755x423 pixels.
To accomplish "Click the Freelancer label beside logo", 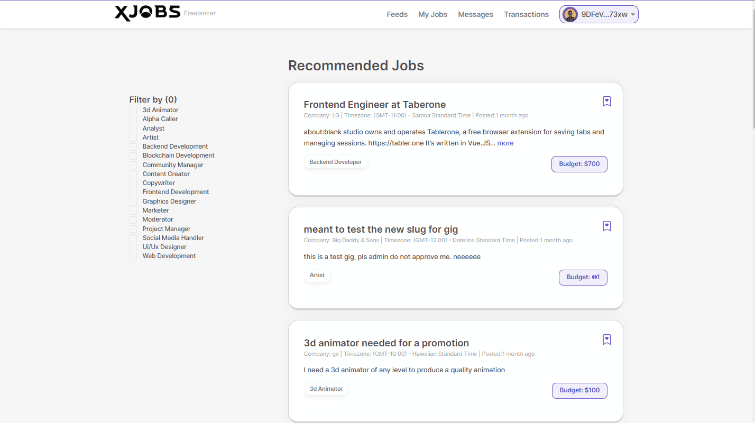I will click(200, 13).
